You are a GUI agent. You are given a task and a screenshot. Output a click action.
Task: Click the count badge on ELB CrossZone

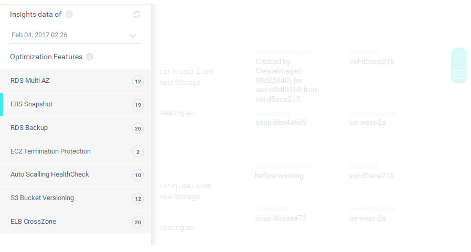[x=138, y=223]
